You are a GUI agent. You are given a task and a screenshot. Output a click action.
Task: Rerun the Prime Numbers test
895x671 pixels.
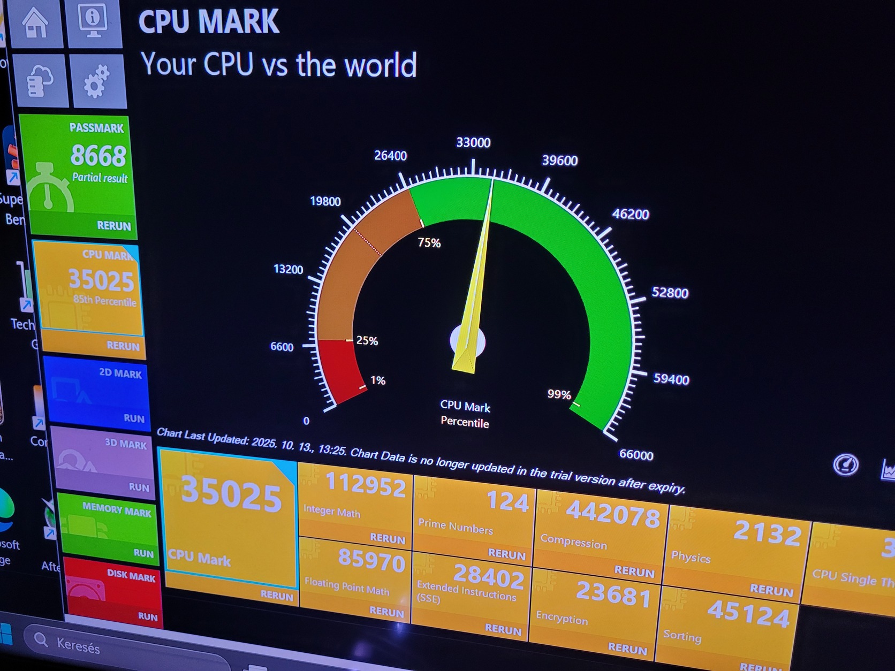(507, 554)
